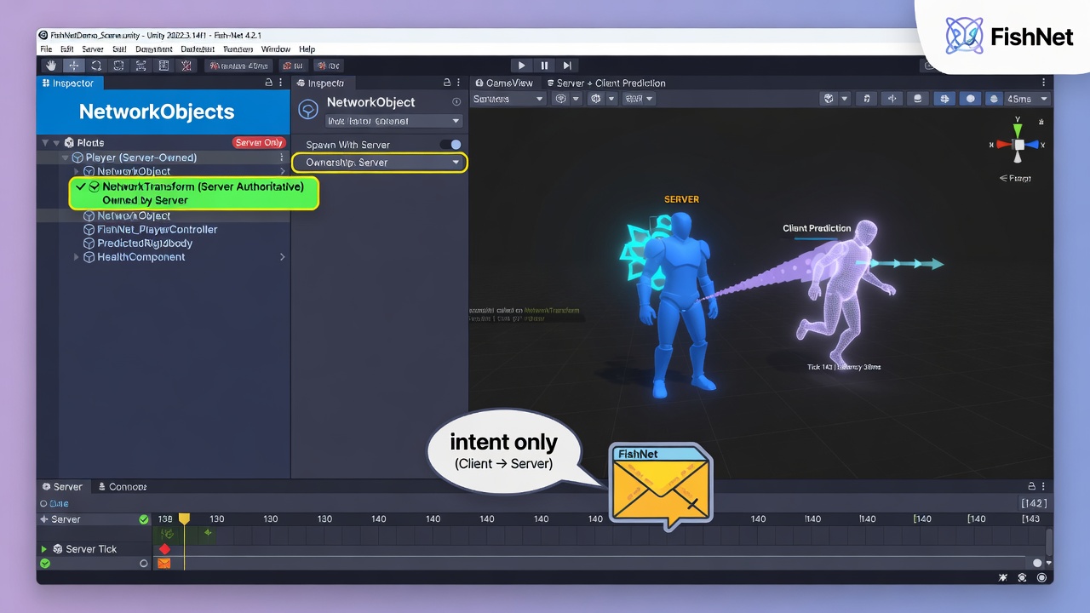1090x613 pixels.
Task: Open the Server menu
Action: click(x=93, y=49)
